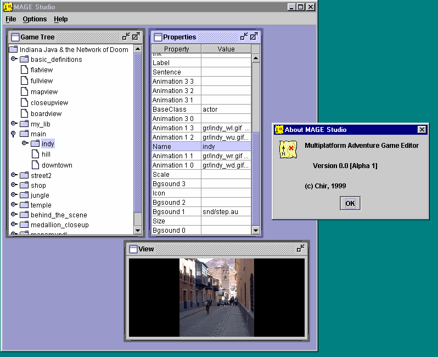Maximize the Properties panel
This screenshot has height=357, width=438.
tap(254, 36)
